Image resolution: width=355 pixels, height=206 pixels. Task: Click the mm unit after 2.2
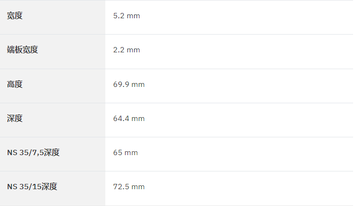(x=133, y=50)
